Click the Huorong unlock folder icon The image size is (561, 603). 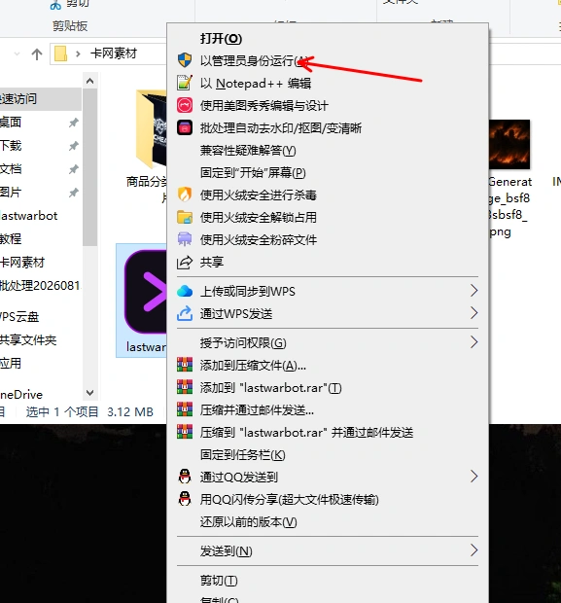(x=185, y=217)
